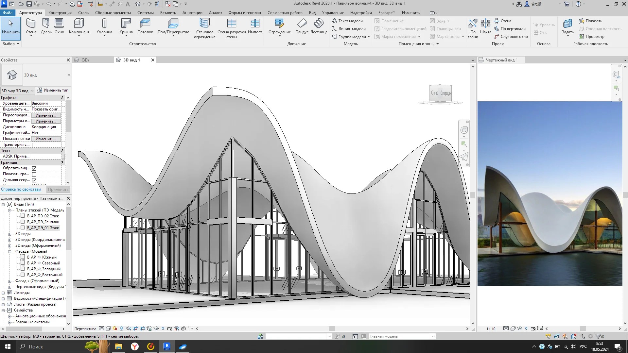The height and width of the screenshot is (353, 628).
Task: Open the Аннотации ribbon tab
Action: coord(192,13)
